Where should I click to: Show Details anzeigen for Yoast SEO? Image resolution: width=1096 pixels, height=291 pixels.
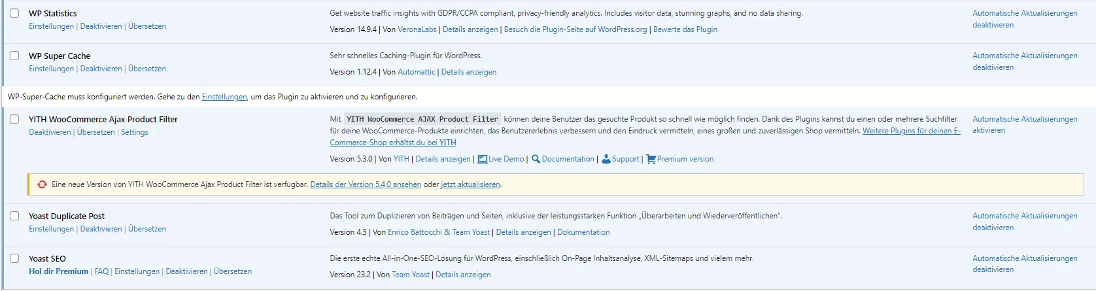(x=463, y=275)
